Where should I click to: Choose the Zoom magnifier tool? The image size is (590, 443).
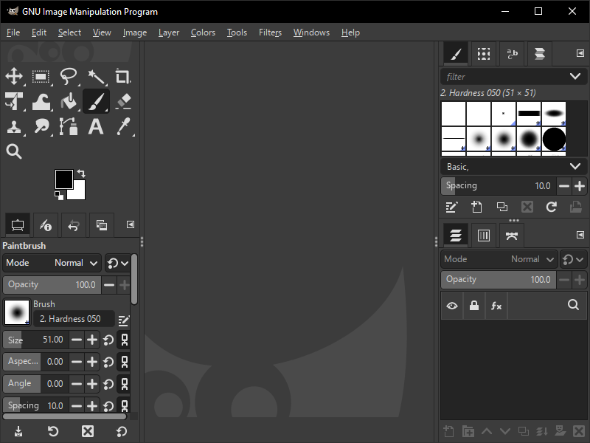(14, 151)
